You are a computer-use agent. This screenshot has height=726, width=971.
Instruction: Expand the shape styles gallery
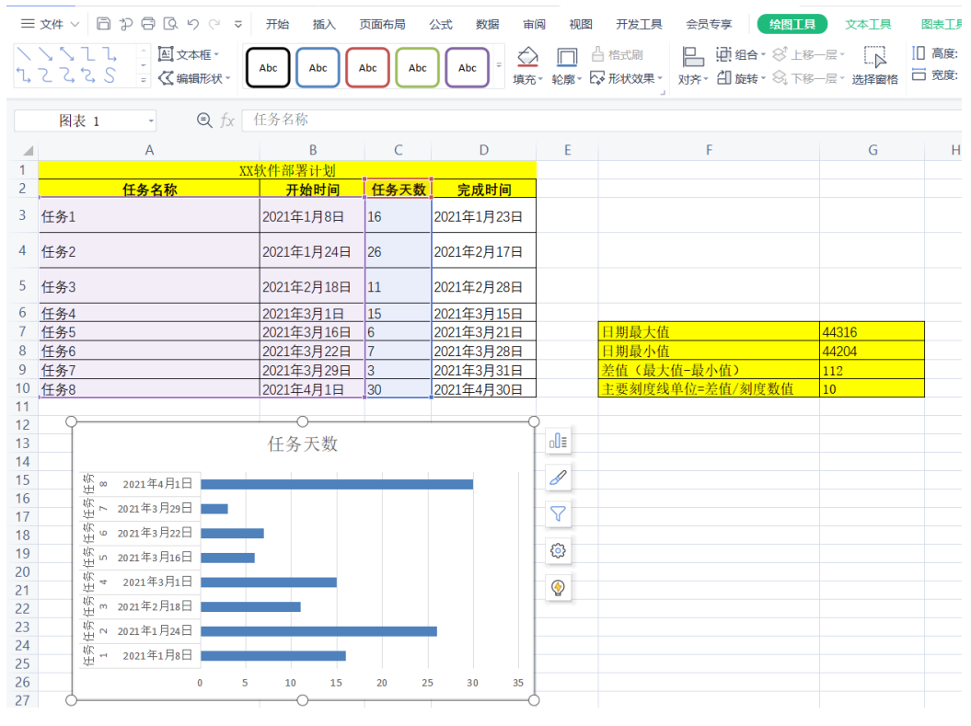pos(500,65)
